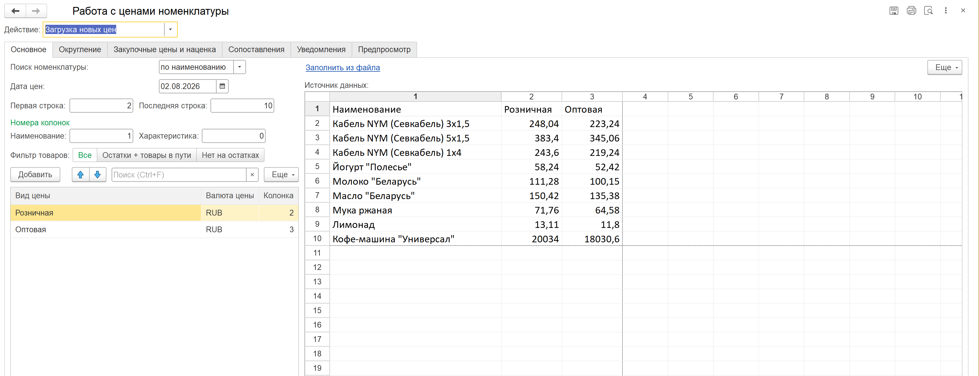Move the price type row down

click(98, 175)
